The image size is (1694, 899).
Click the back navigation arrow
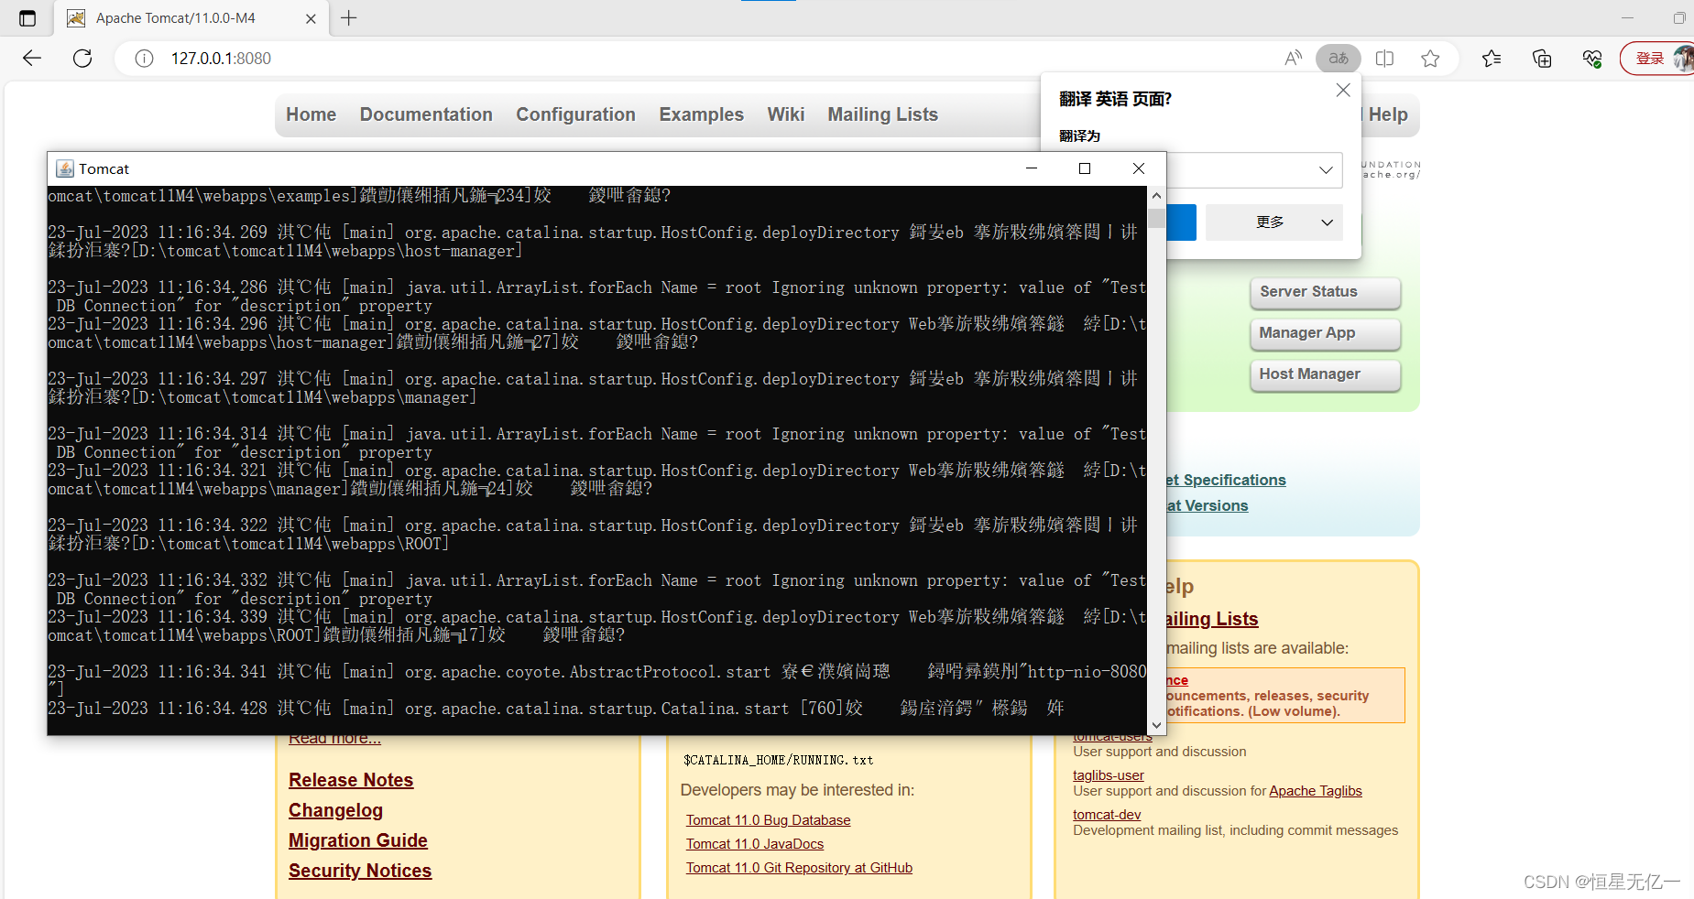point(32,58)
